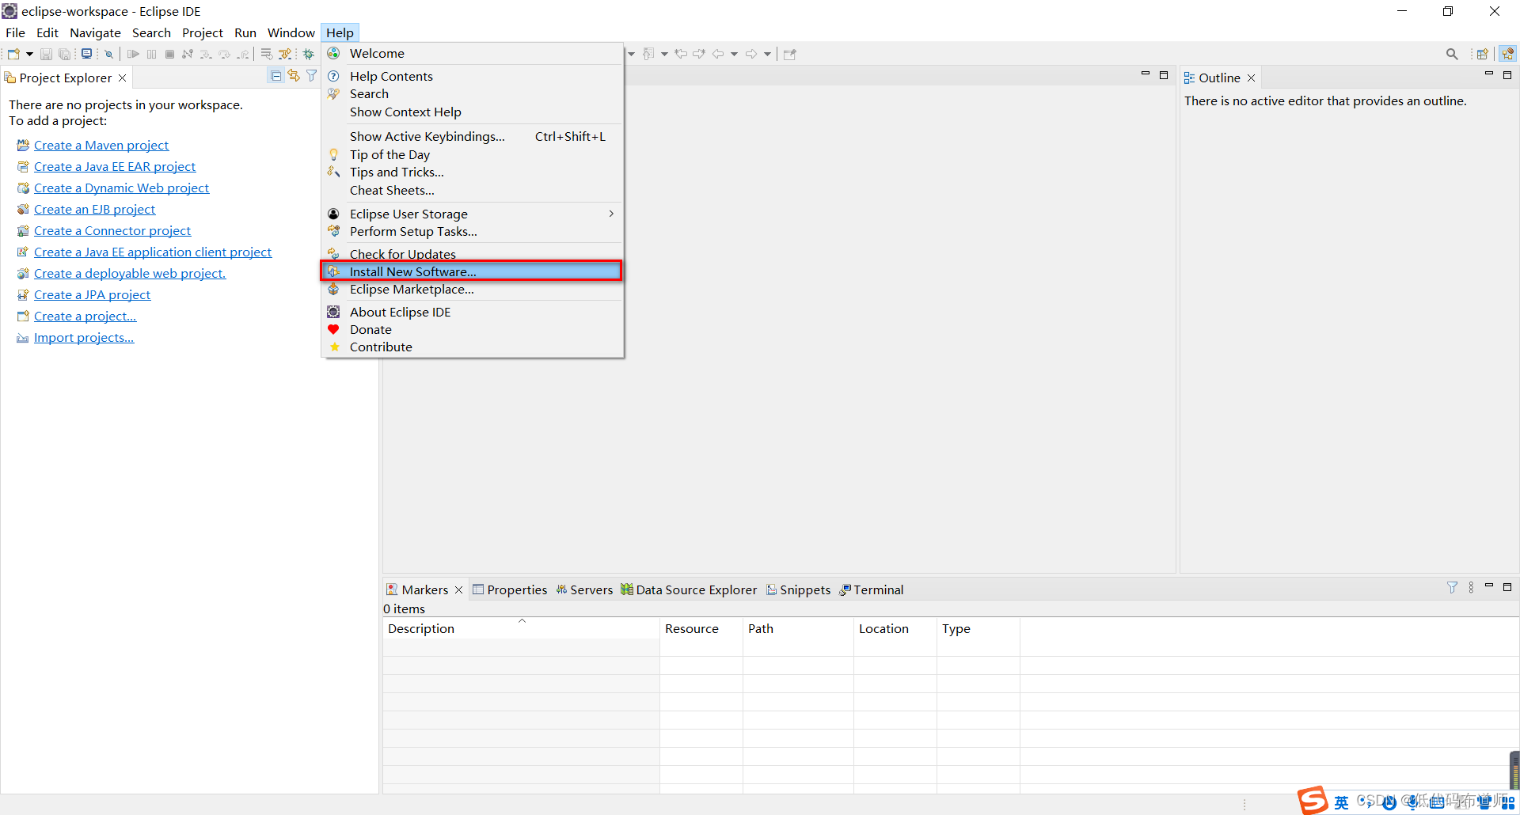Choose Install New Software from Help menu
This screenshot has width=1520, height=815.
pos(473,271)
